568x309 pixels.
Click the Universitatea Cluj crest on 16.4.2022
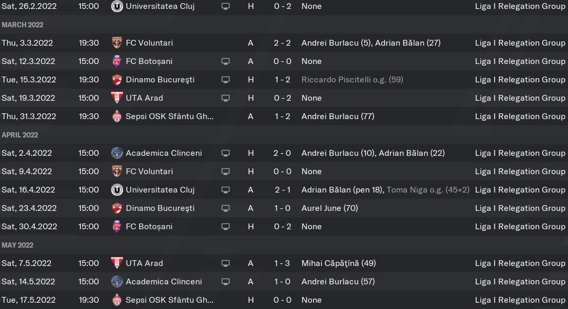pyautogui.click(x=117, y=190)
